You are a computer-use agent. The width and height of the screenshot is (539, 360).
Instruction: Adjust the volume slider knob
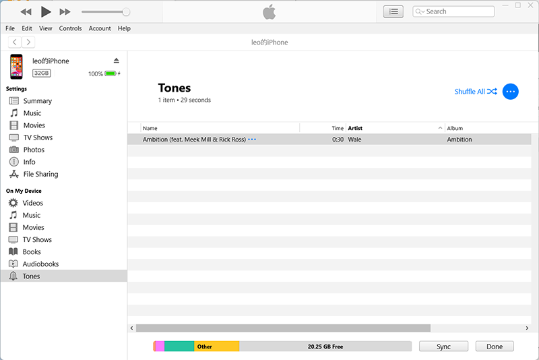click(126, 12)
